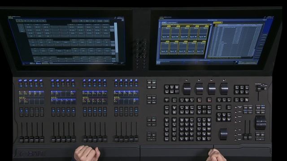This screenshot has width=287, height=161.
Task: Click the second of four encoder wheels
Action: [199, 89]
